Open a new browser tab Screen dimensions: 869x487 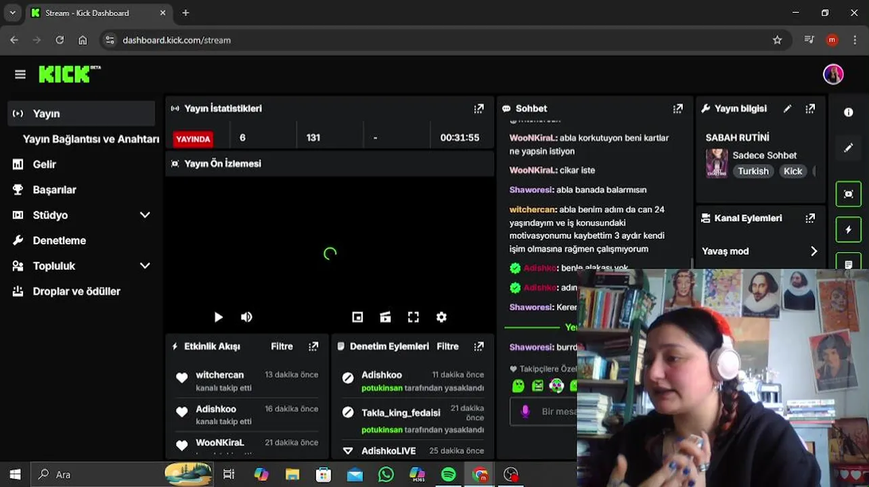pos(185,13)
